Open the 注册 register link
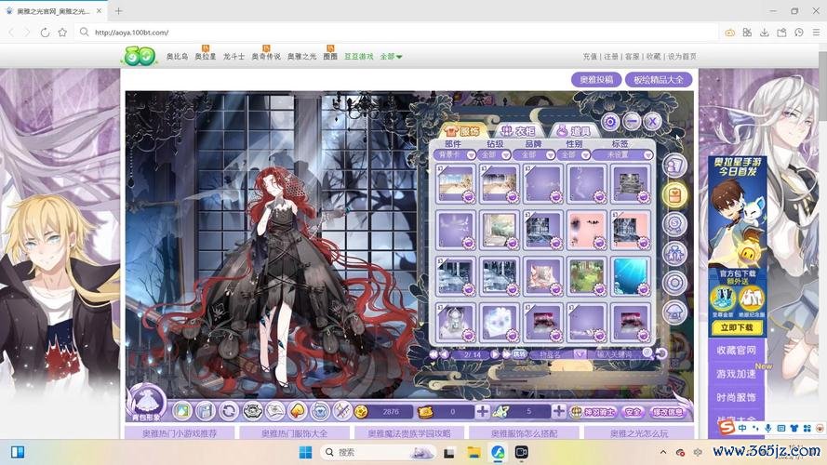 pos(611,57)
